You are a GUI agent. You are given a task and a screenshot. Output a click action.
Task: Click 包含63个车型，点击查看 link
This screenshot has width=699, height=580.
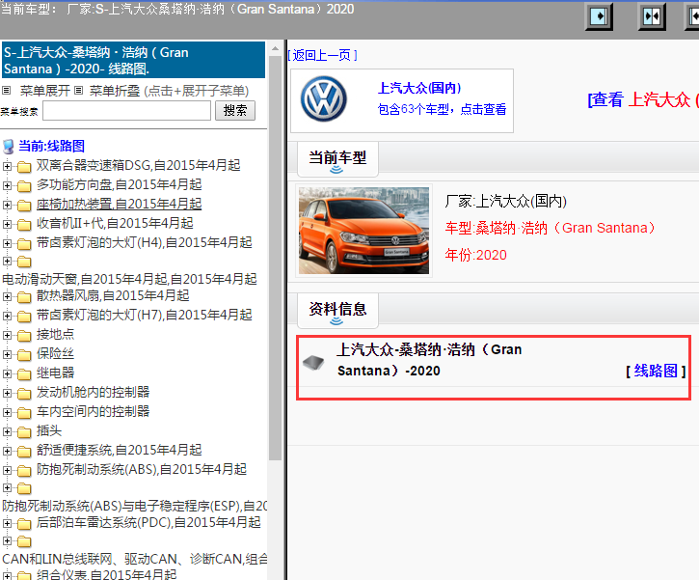tap(442, 109)
